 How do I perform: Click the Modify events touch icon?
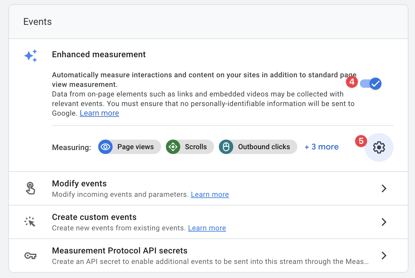[30, 188]
